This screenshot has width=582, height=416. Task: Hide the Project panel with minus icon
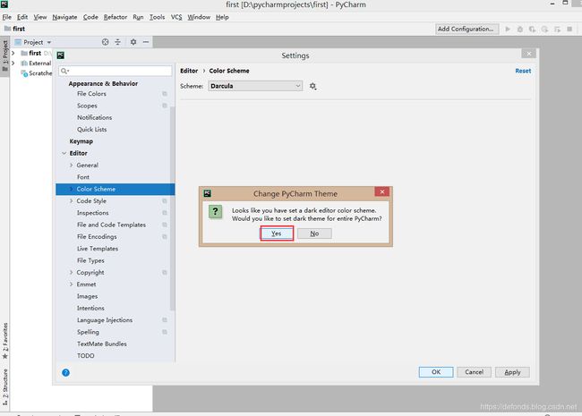click(x=146, y=42)
